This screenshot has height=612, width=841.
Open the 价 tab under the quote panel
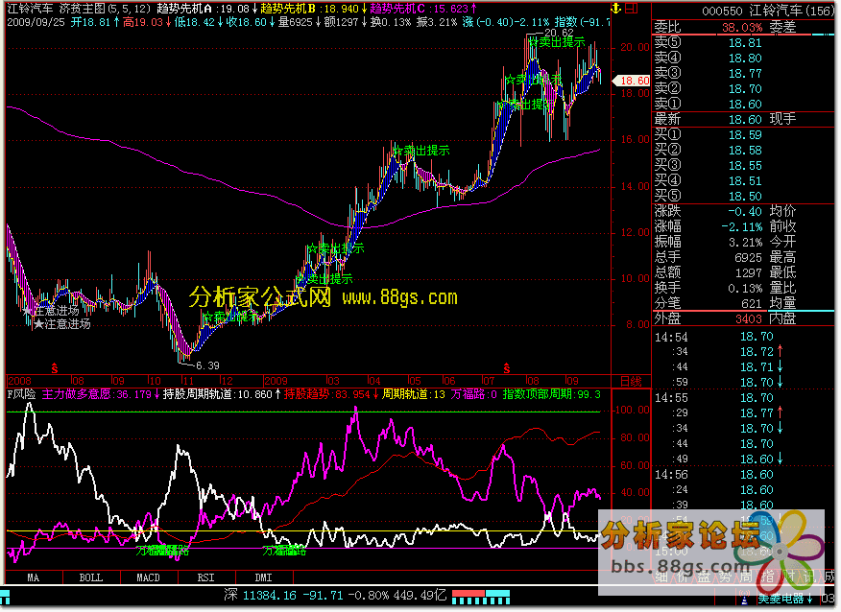(683, 577)
